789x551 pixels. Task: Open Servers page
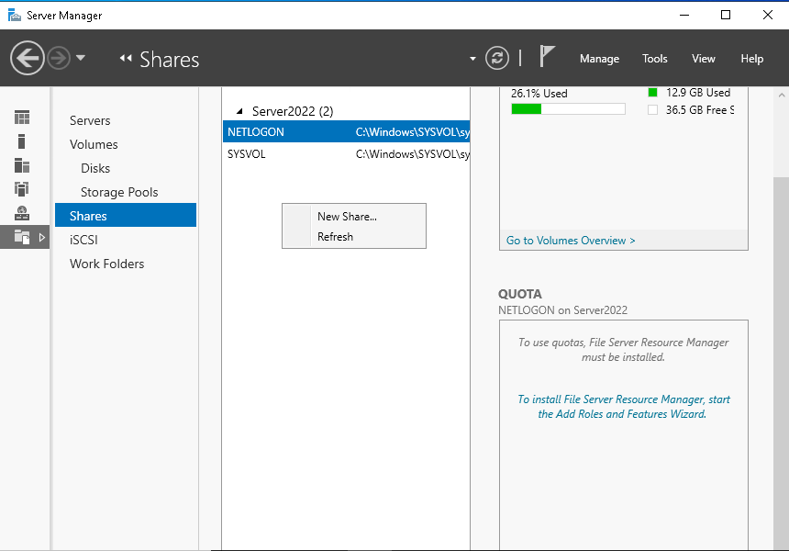90,120
